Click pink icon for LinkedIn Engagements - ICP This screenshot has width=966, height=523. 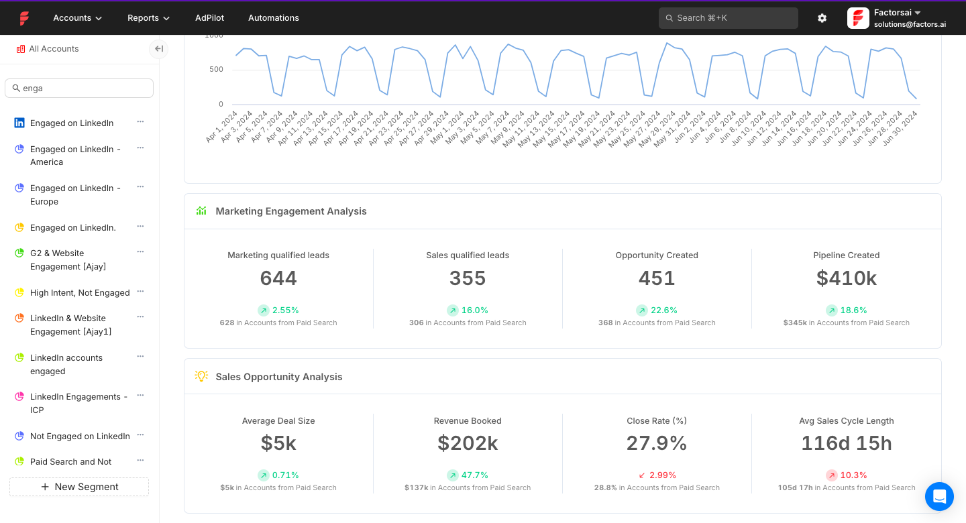point(19,397)
